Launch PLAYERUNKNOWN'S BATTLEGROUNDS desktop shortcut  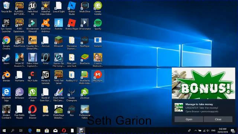[19, 9]
